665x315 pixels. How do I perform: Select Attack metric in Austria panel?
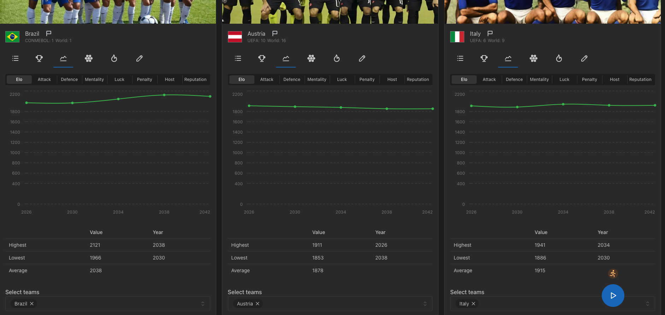267,80
